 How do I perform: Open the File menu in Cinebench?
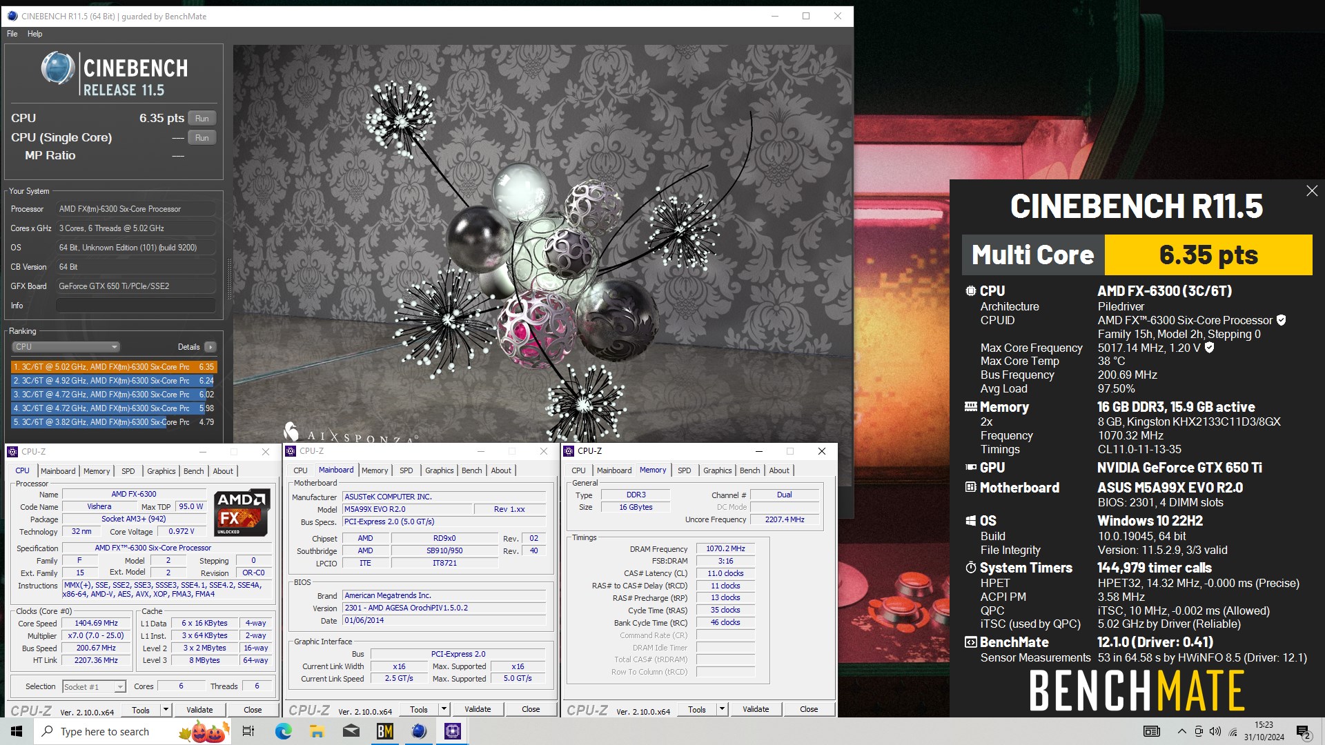click(12, 34)
